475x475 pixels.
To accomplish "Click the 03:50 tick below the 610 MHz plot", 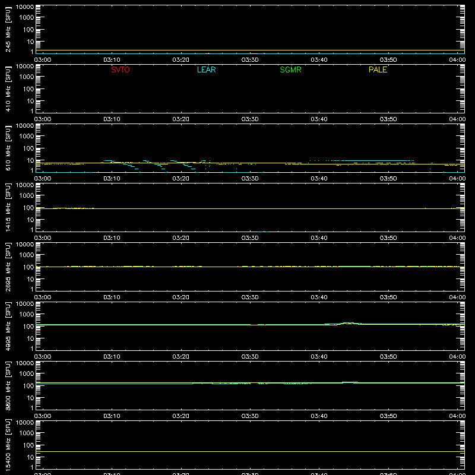I will 388,179.
